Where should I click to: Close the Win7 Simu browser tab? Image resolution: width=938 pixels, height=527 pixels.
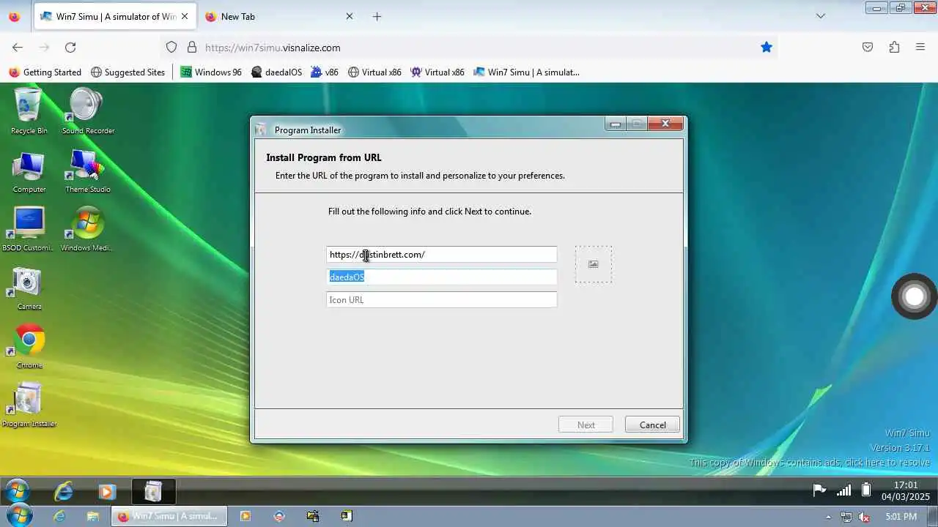coord(185,16)
